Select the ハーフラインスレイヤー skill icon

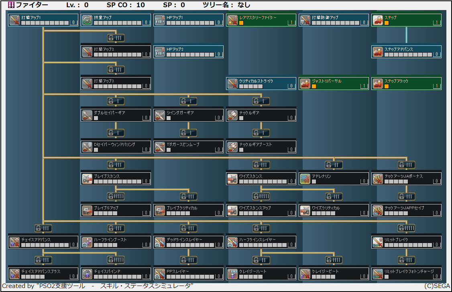pyautogui.click(x=232, y=242)
